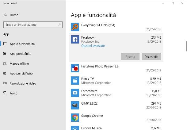Image resolution: width=187 pixels, height=130 pixels.
Task: Maximize the Impostazioni window
Action: 173,3
